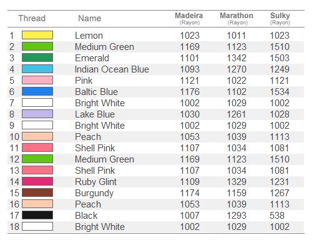
Task: Click the Name column header
Action: [x=90, y=18]
